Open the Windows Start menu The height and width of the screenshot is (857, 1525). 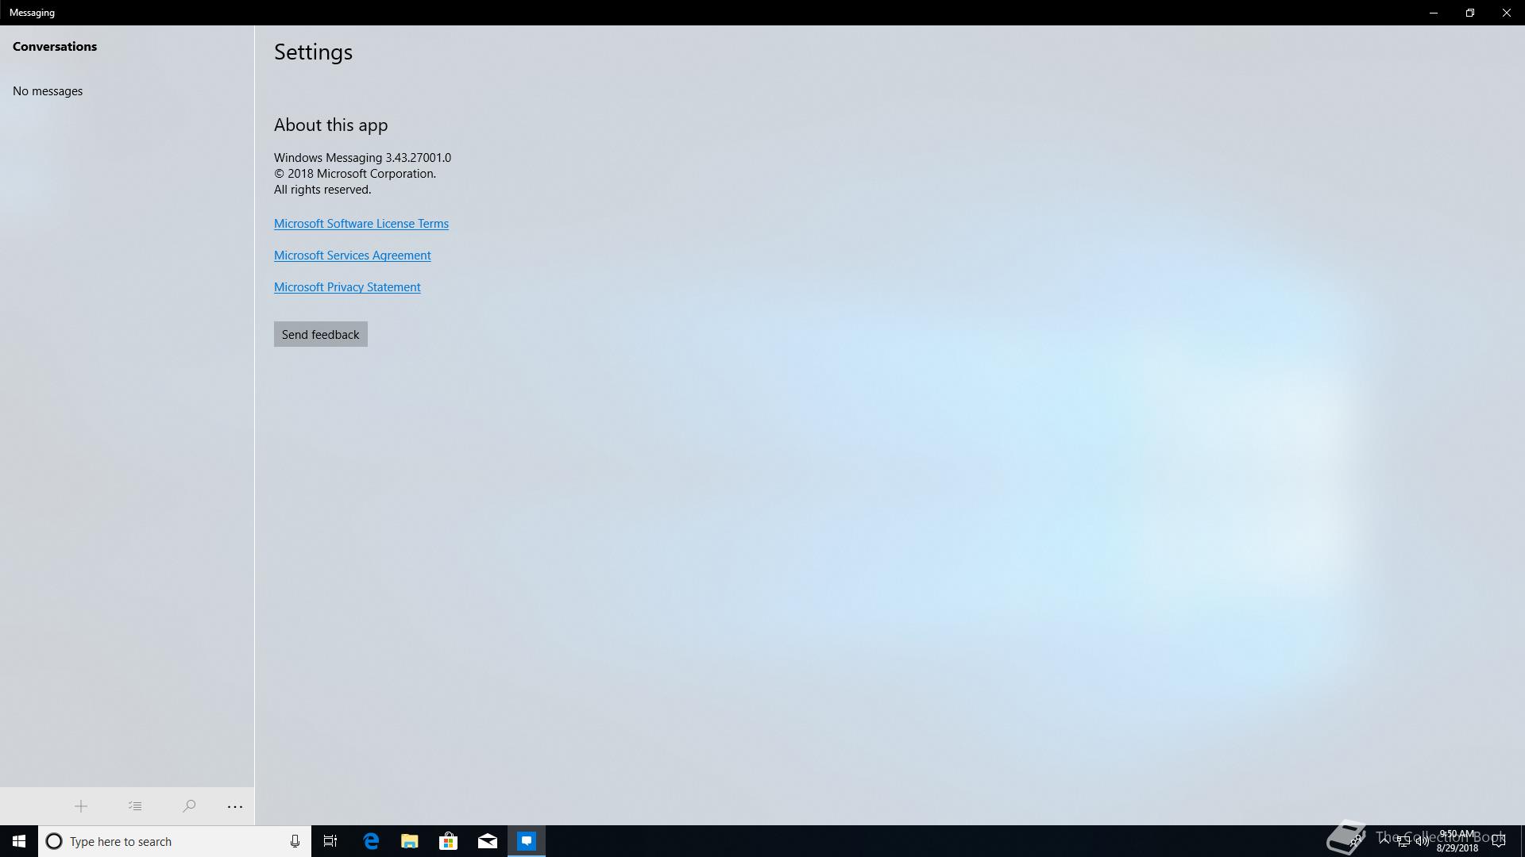point(19,841)
